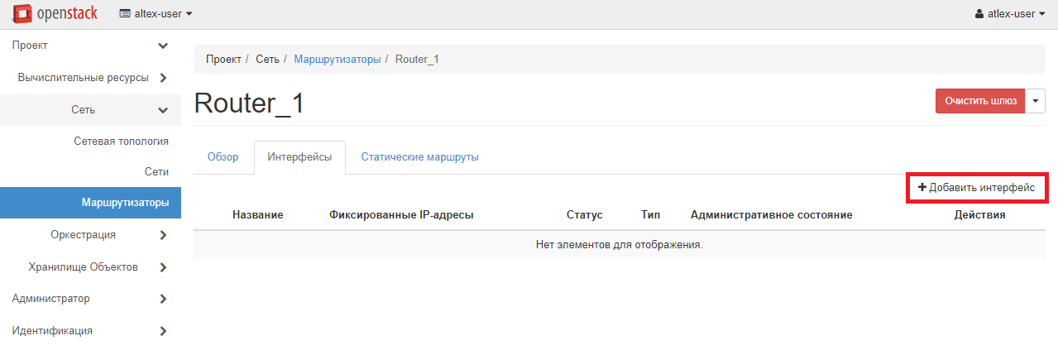Open the Сети page in sidebar

coord(156,172)
